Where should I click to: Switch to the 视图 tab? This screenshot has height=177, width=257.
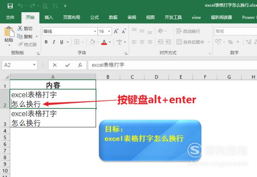150,17
